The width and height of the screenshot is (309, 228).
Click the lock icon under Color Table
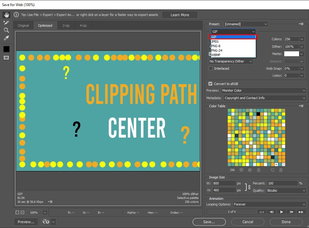pyautogui.click(x=258, y=170)
